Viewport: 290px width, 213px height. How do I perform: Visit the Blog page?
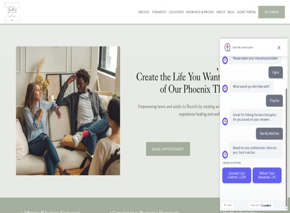231,12
